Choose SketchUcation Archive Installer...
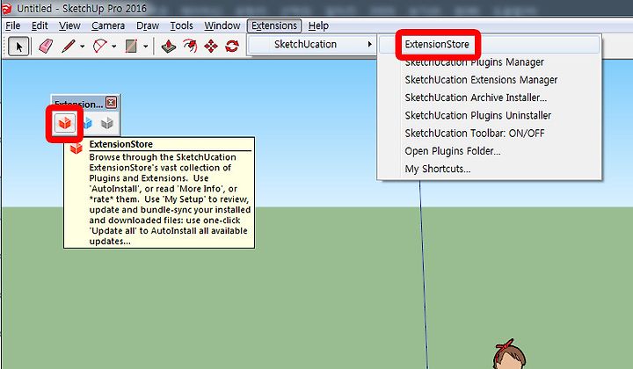 pyautogui.click(x=490, y=98)
